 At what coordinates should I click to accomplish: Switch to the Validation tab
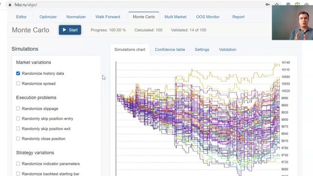coord(227,49)
